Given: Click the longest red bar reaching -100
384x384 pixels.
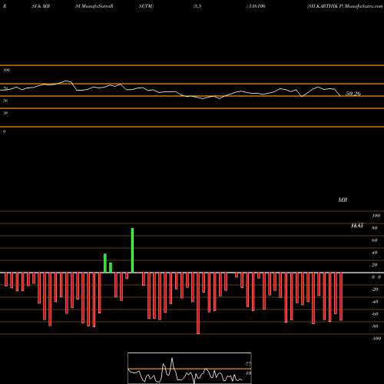Looking at the screenshot, I should pos(198,303).
